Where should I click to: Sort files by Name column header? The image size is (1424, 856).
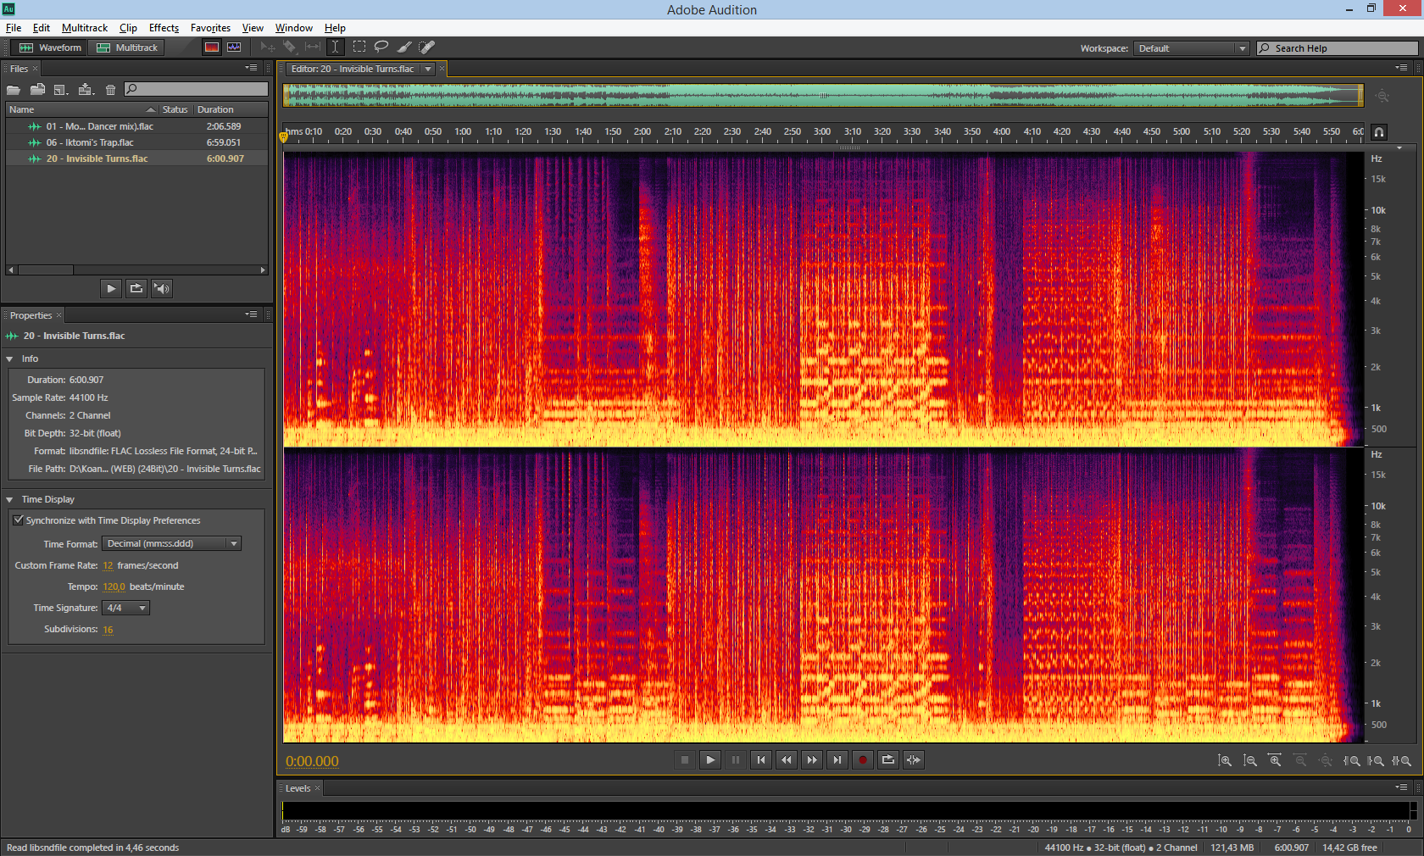pyautogui.click(x=82, y=109)
